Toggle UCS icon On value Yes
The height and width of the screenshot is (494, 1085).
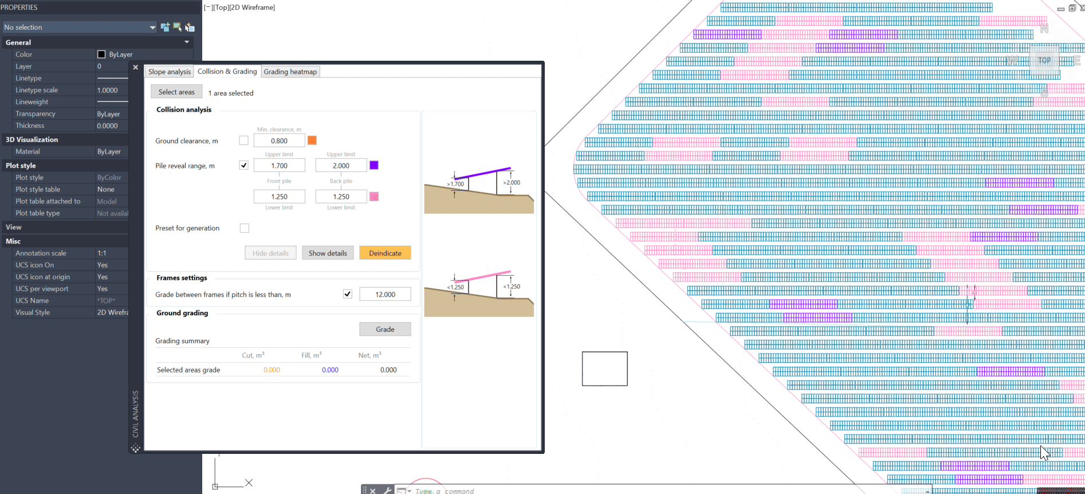(x=112, y=265)
